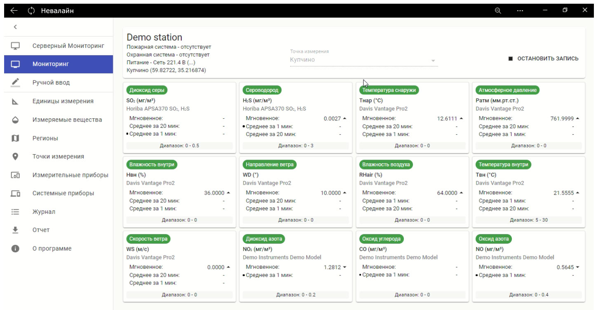This screenshot has width=598, height=310.
Task: Collapse the sidebar with the chevron arrow
Action: coord(15,27)
